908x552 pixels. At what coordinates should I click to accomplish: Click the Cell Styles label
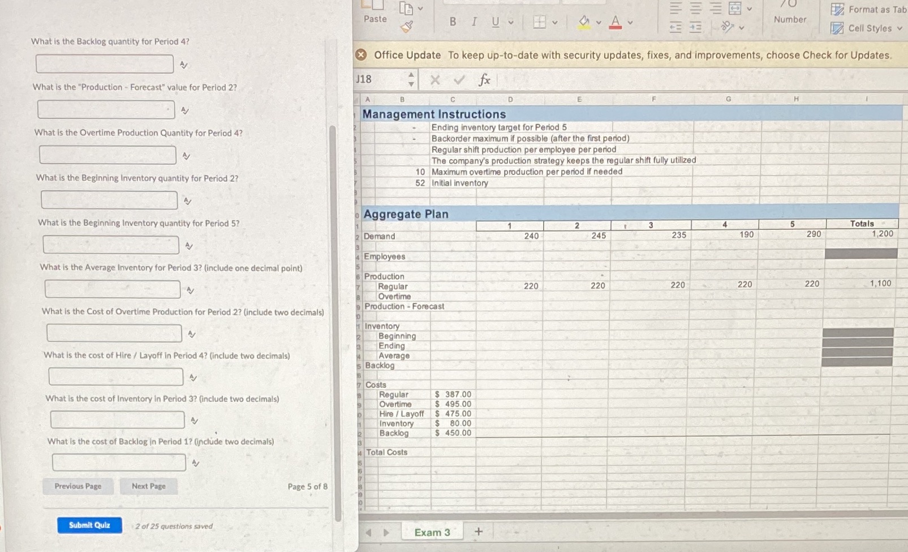point(870,28)
